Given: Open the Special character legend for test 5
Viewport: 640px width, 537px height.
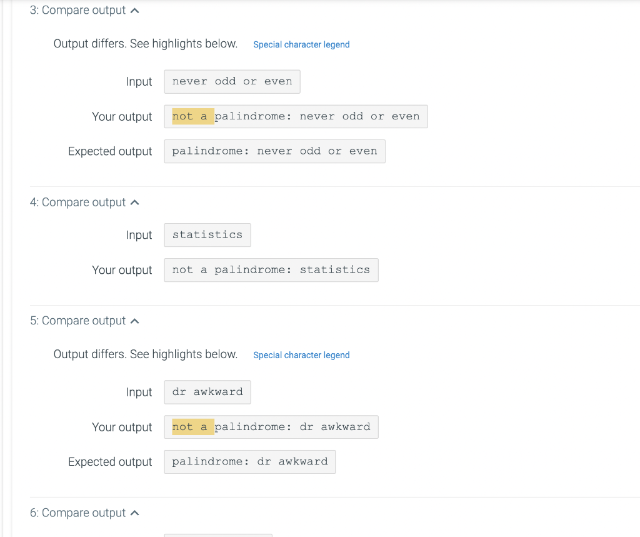Looking at the screenshot, I should point(301,355).
